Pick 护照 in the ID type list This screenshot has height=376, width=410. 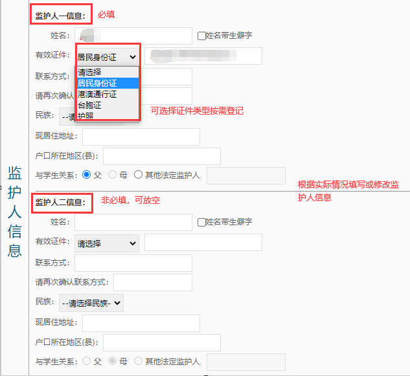[x=86, y=115]
